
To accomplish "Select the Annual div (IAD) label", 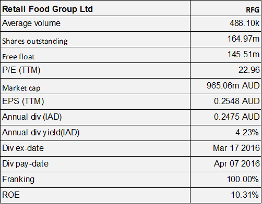I will pos(32,117).
